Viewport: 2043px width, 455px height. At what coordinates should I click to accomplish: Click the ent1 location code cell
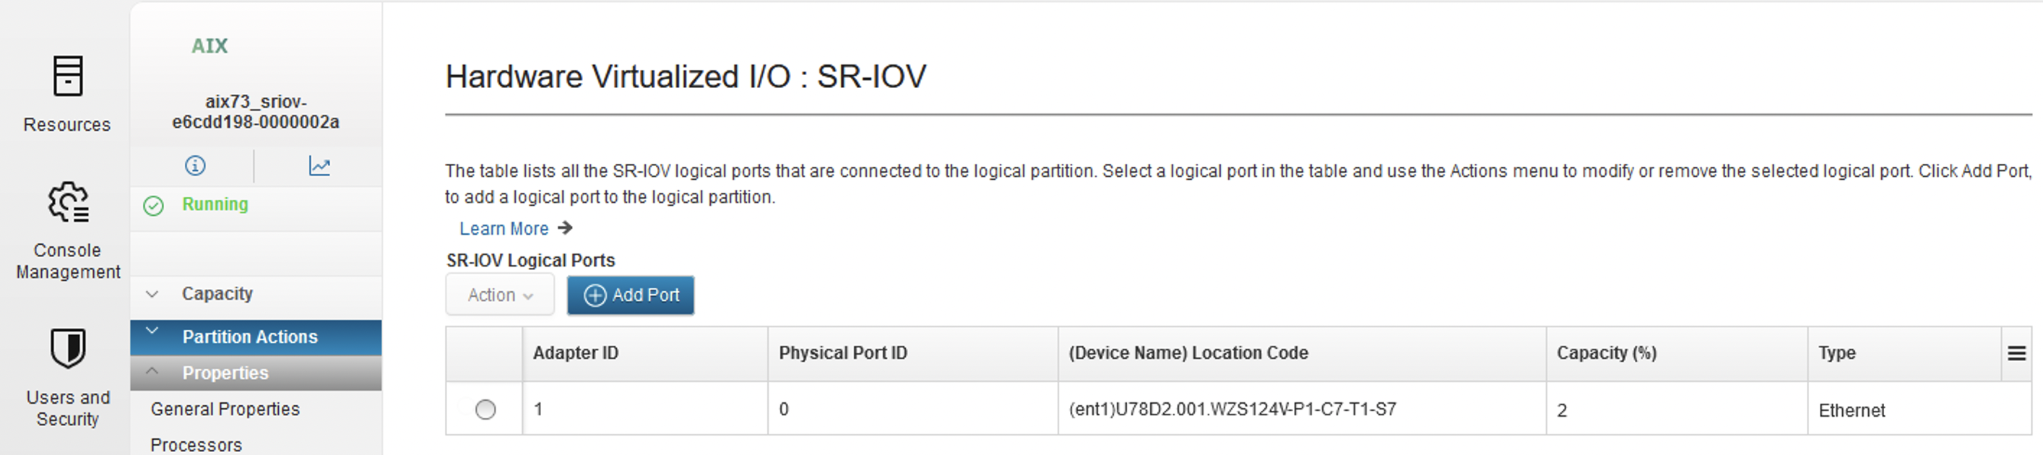click(1232, 409)
